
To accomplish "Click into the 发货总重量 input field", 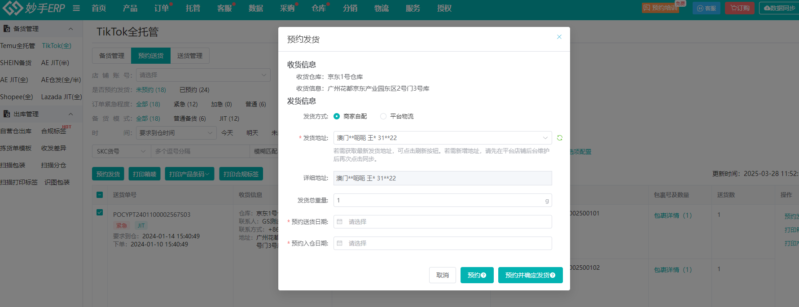I will 443,200.
